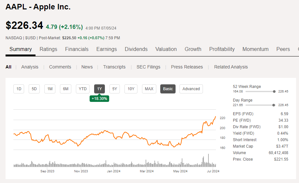Click the PE (FWD) value 34.33
The height and width of the screenshot is (183, 299).
click(x=283, y=120)
